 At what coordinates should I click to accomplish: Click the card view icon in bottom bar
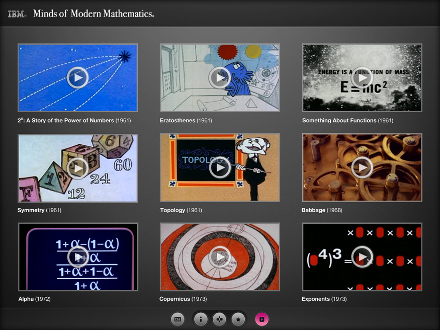177,319
